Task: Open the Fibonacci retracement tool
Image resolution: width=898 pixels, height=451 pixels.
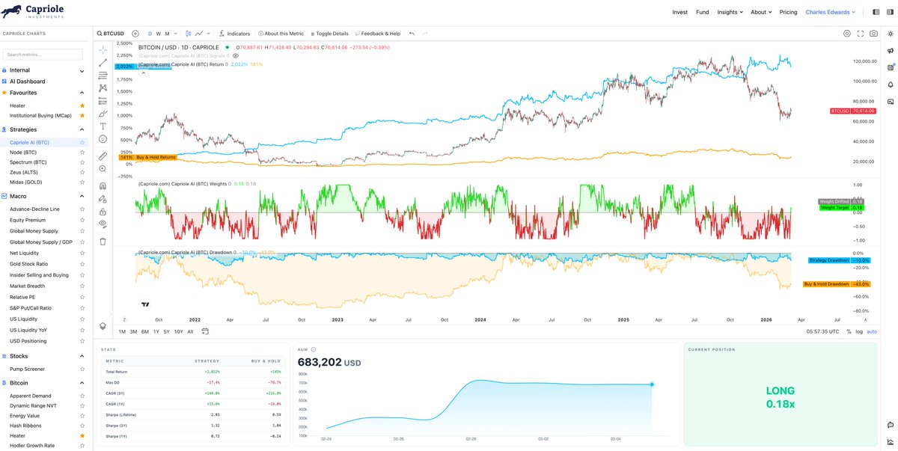Action: 103,75
